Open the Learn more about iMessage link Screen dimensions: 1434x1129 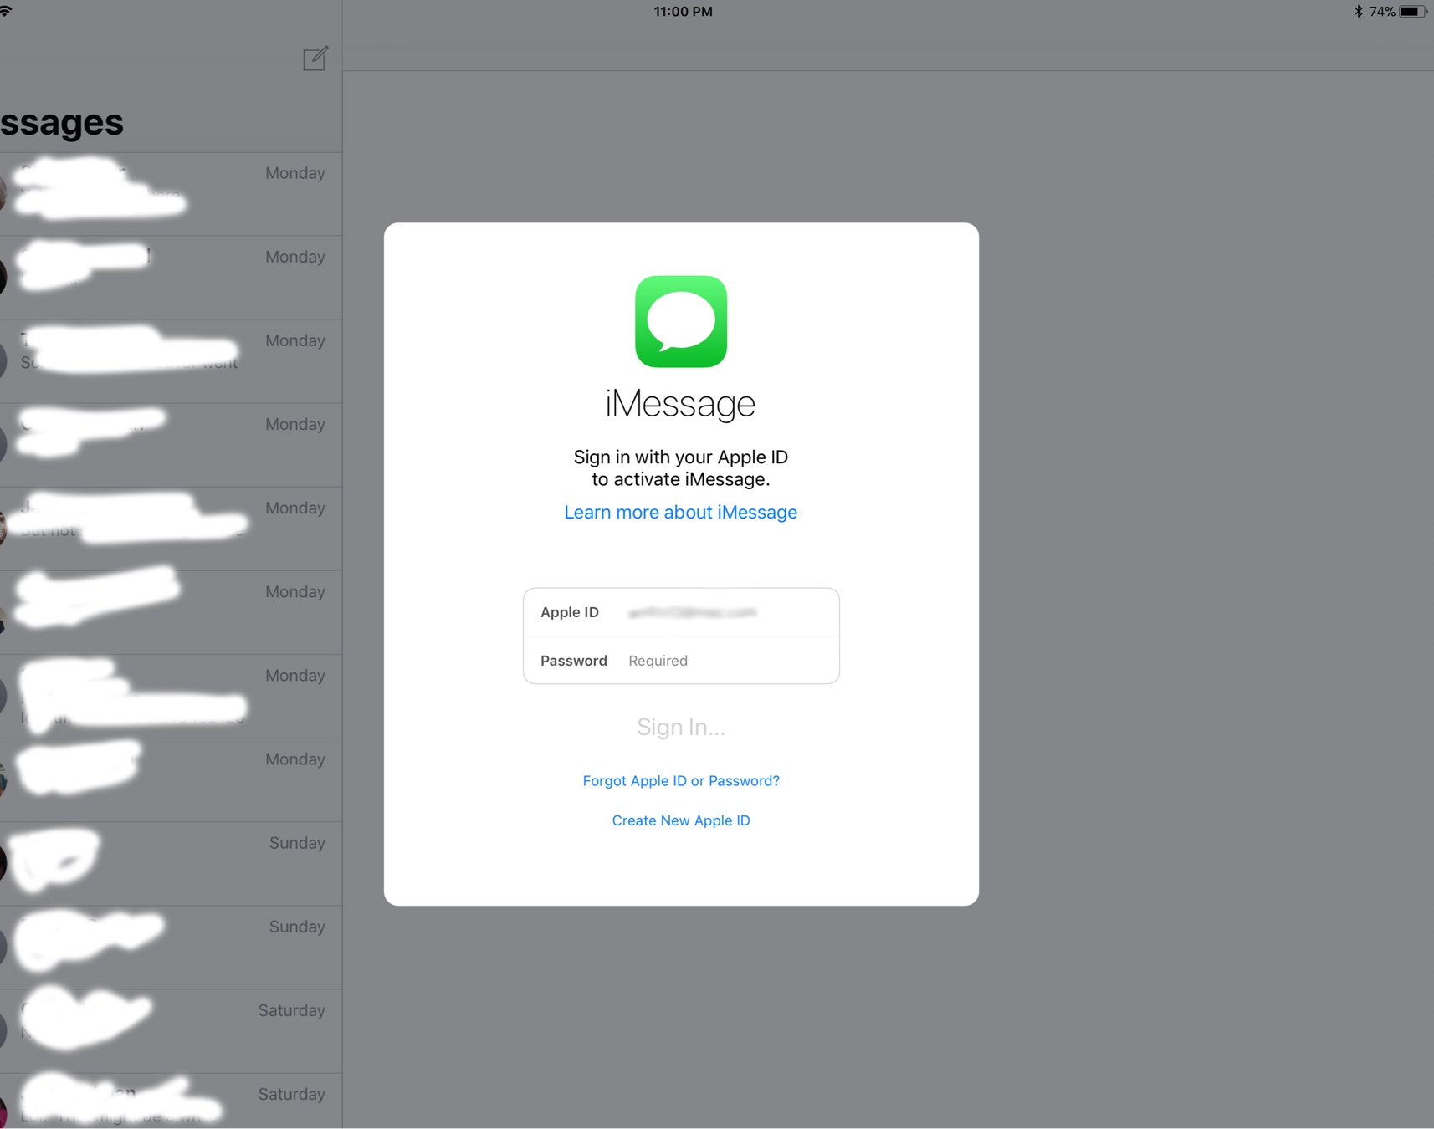coord(680,512)
